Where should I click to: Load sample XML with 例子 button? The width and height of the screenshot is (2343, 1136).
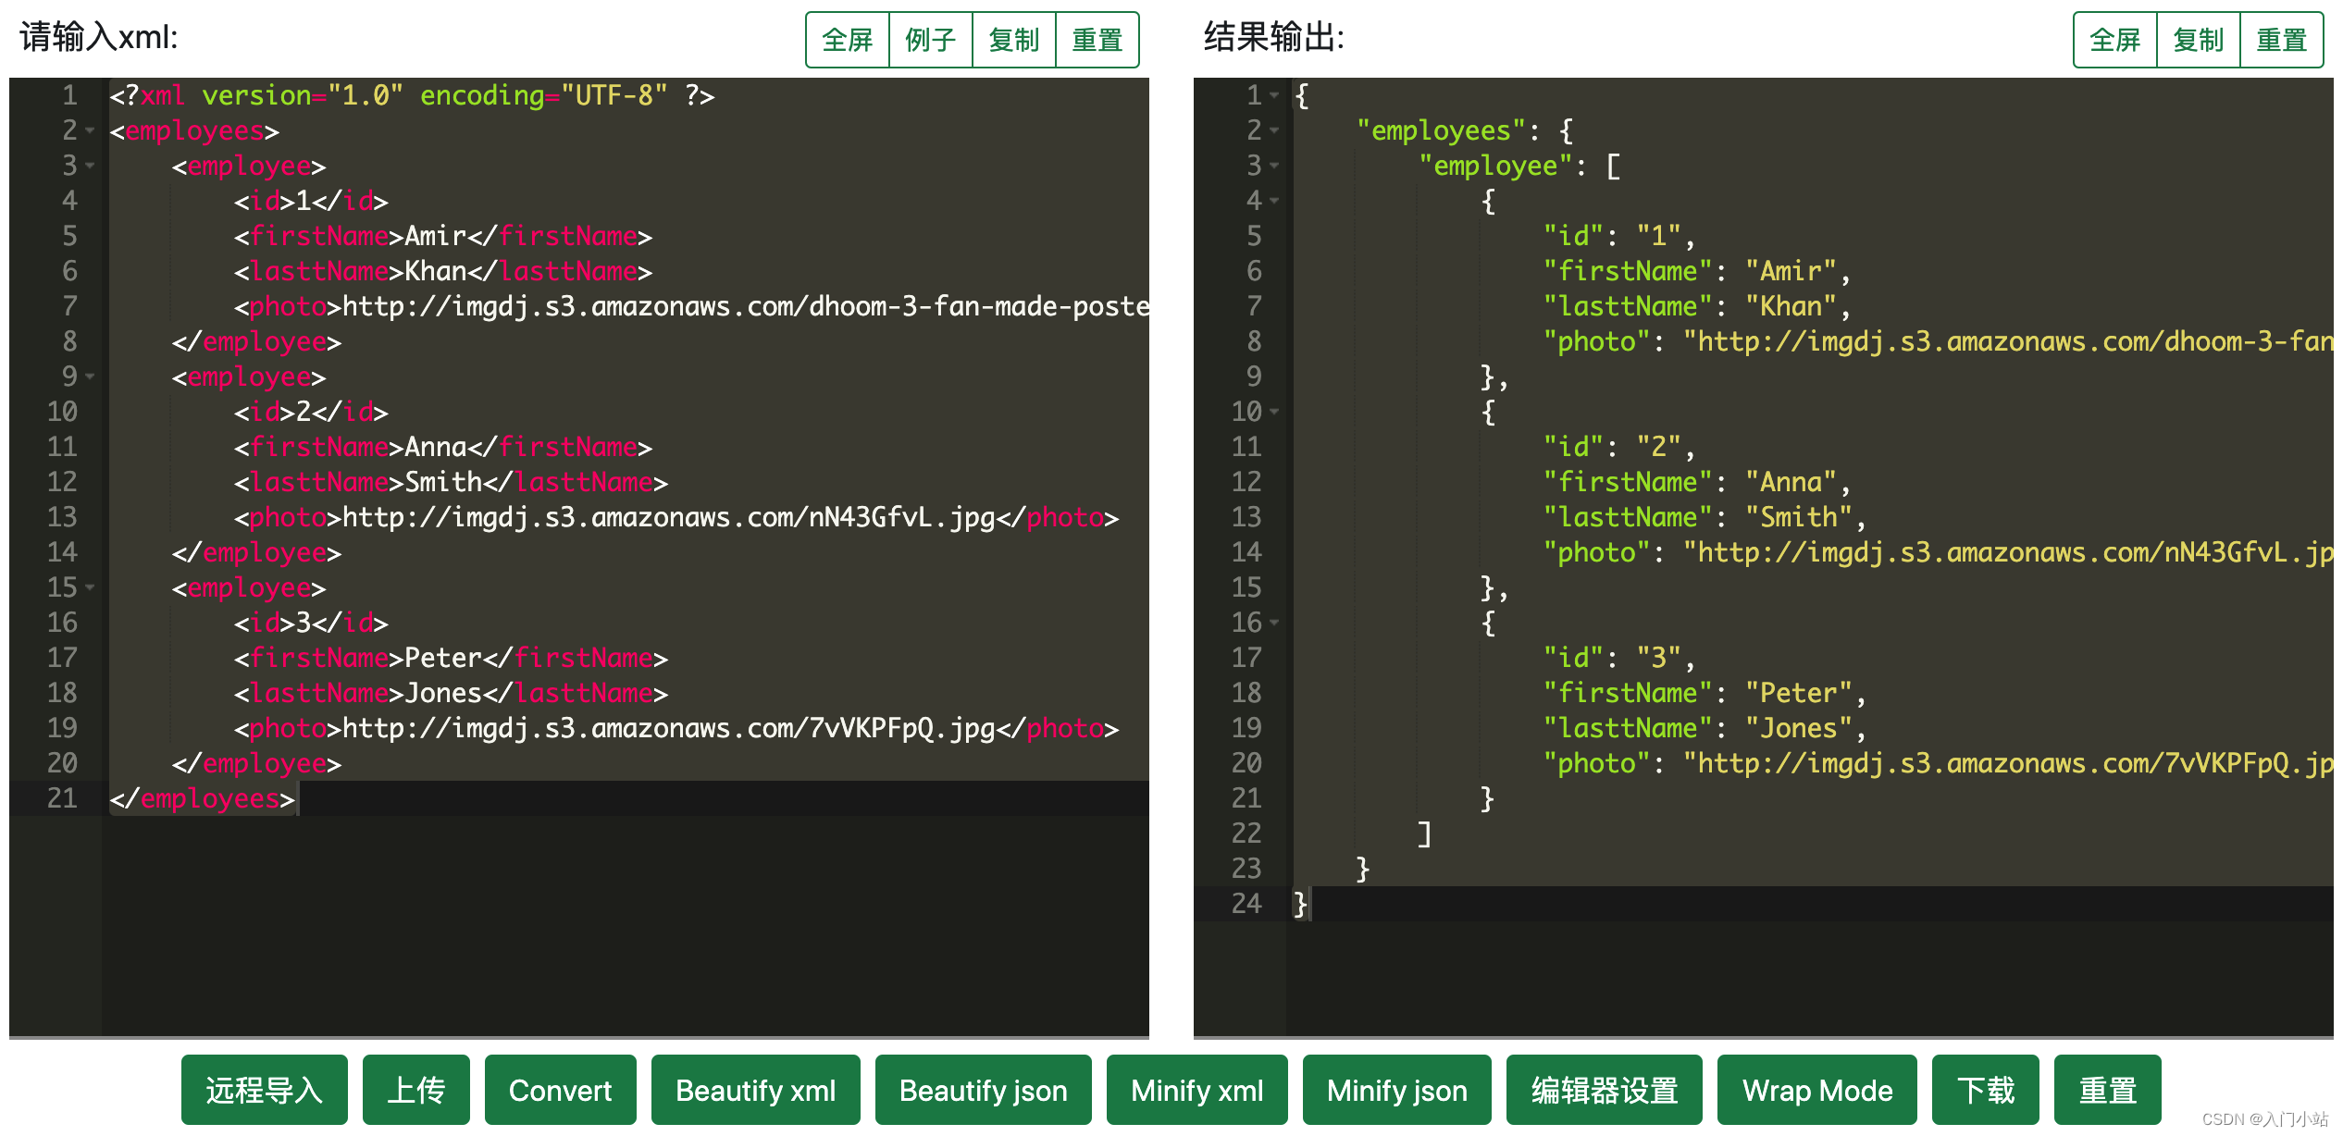(x=931, y=40)
